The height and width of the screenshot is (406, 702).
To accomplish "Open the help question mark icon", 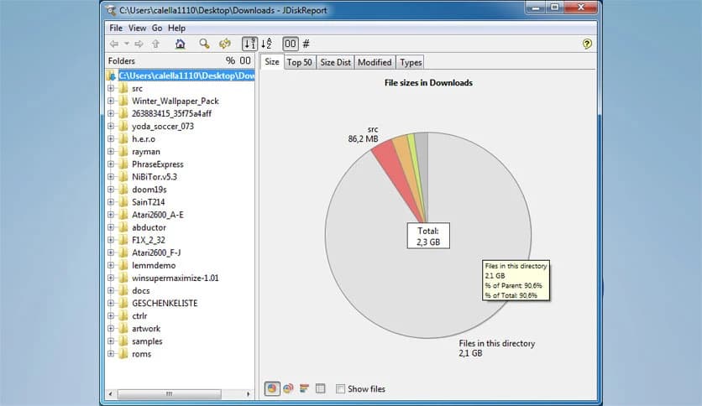I will [587, 44].
